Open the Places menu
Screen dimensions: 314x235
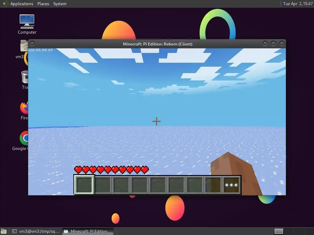(x=43, y=4)
